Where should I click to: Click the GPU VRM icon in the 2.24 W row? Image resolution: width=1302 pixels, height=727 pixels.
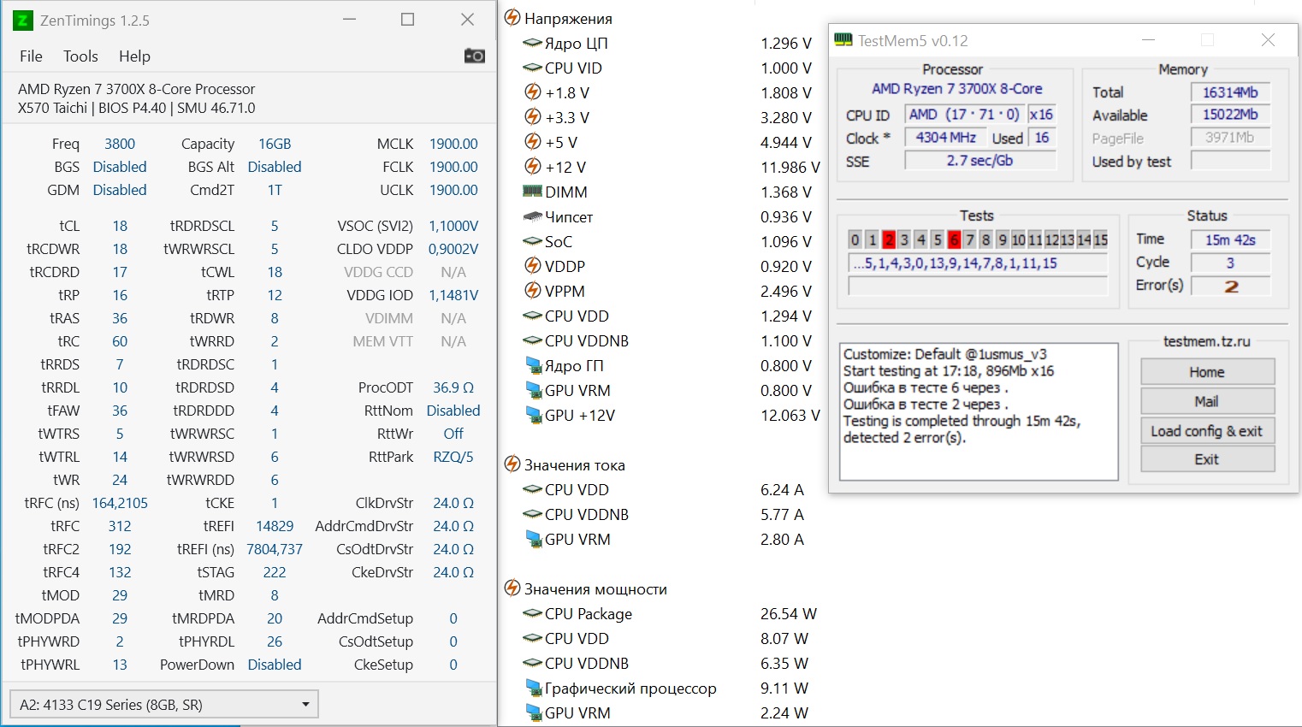pyautogui.click(x=533, y=713)
